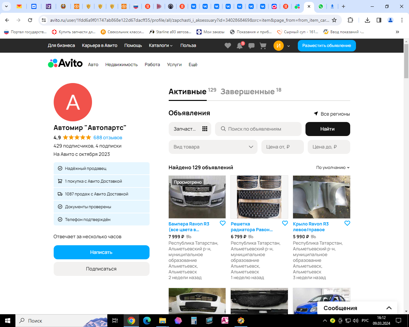Image resolution: width=409 pixels, height=327 pixels.
Task: Open the Работа category
Action: [152, 65]
